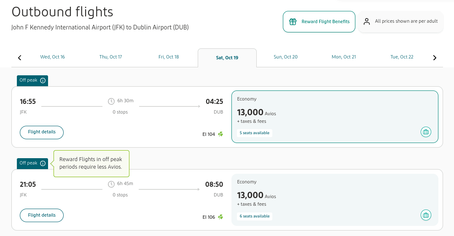Click info icon on second Off peak badge
454x236 pixels.
click(43, 164)
